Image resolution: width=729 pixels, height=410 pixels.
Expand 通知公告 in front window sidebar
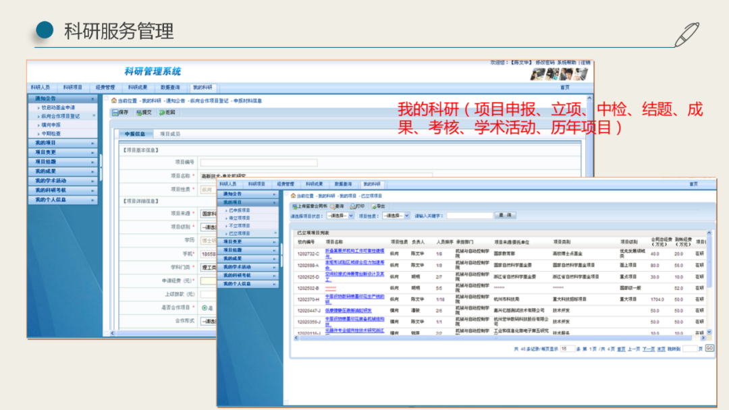(x=248, y=194)
